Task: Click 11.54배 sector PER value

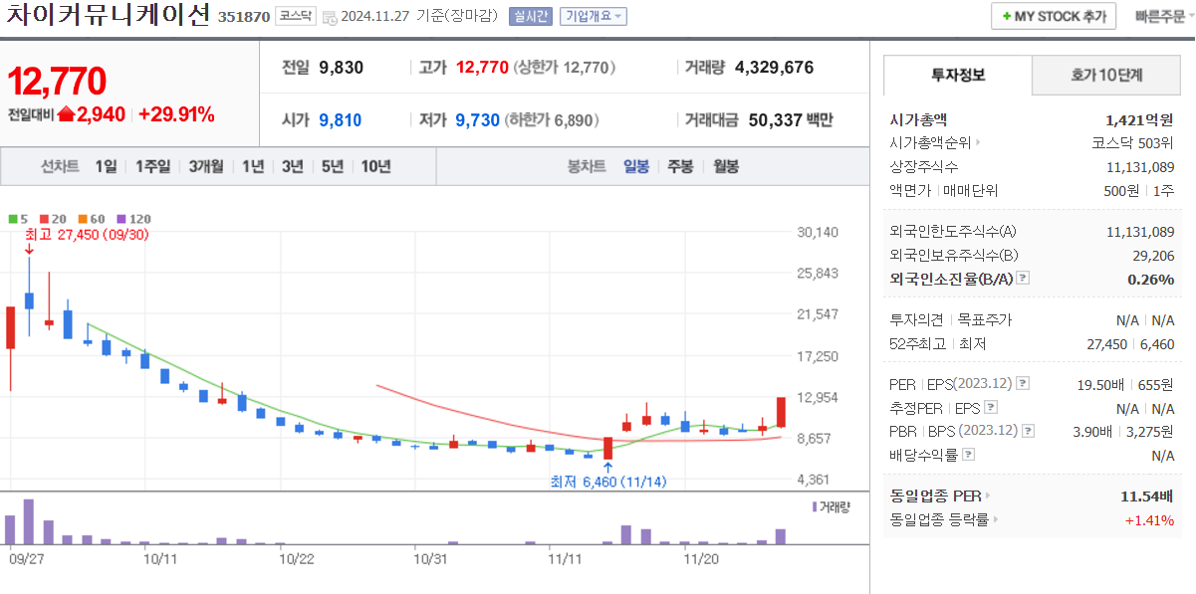Action: 1146,495
